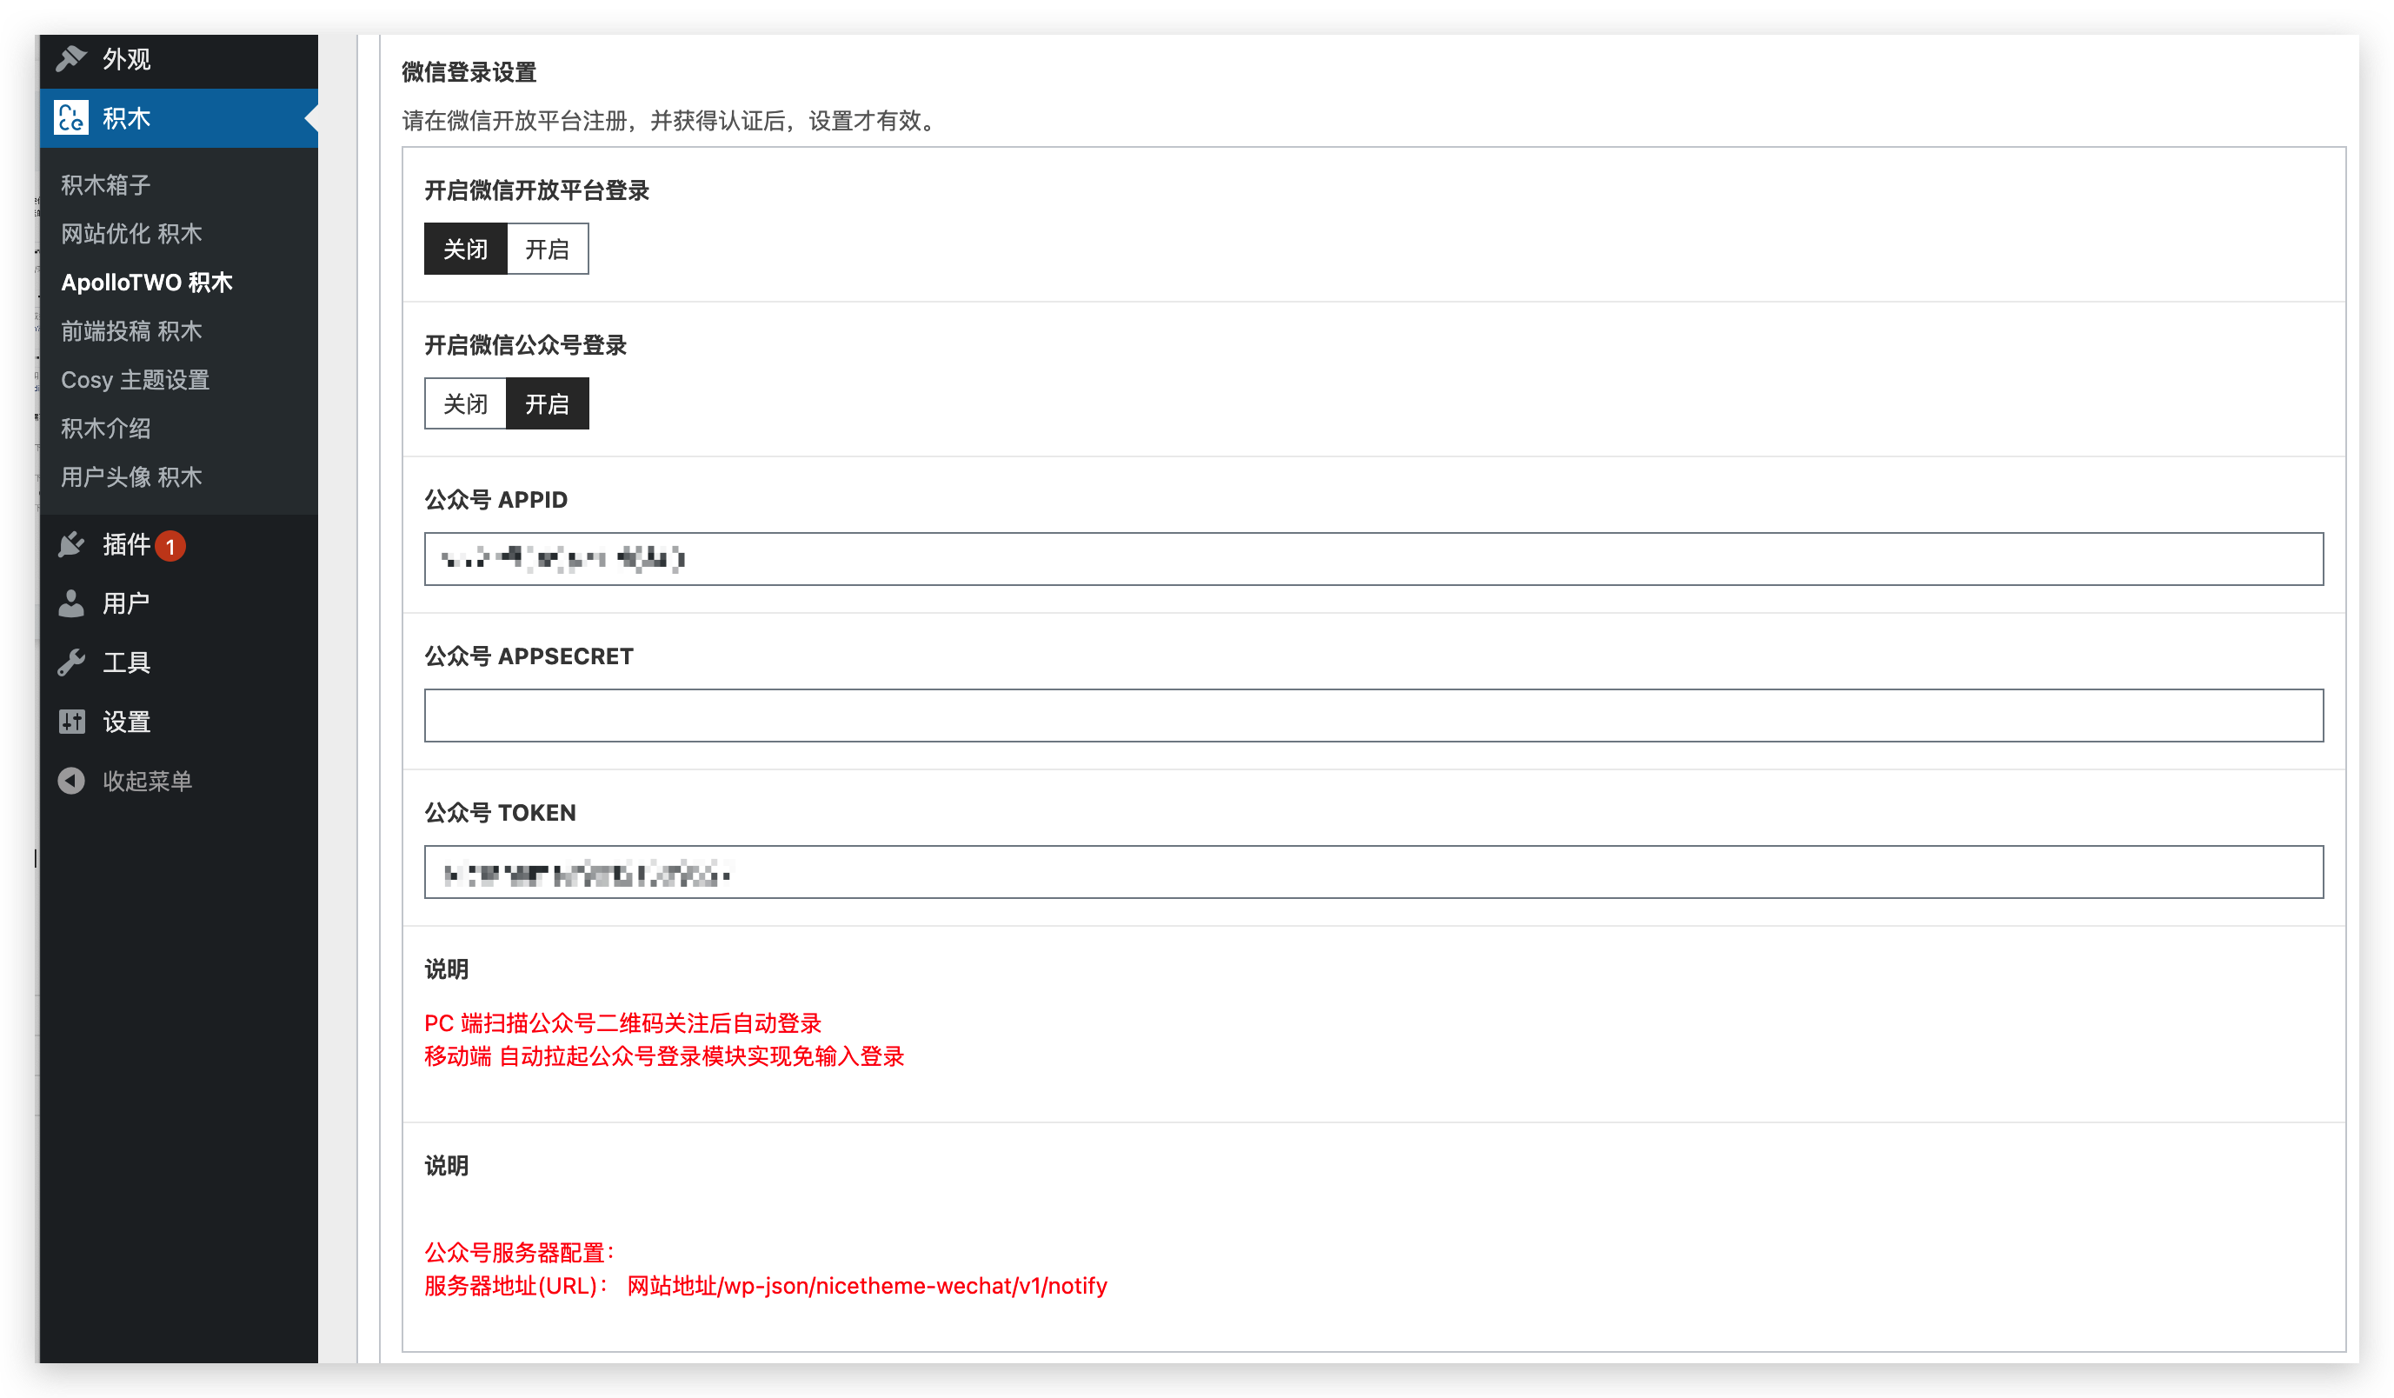Set 开启微信公众号登录 to 关闭
The image size is (2394, 1398).
[466, 404]
